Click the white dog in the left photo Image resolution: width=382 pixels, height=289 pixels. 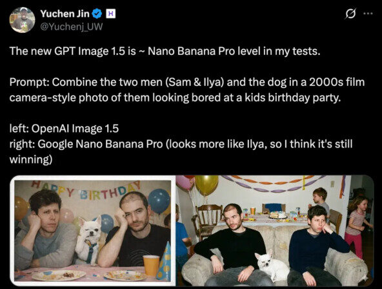point(88,241)
